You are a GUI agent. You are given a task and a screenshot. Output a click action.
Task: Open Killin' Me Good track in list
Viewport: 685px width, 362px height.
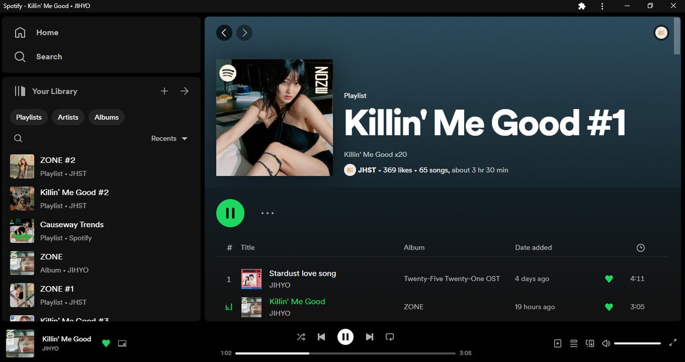click(297, 301)
